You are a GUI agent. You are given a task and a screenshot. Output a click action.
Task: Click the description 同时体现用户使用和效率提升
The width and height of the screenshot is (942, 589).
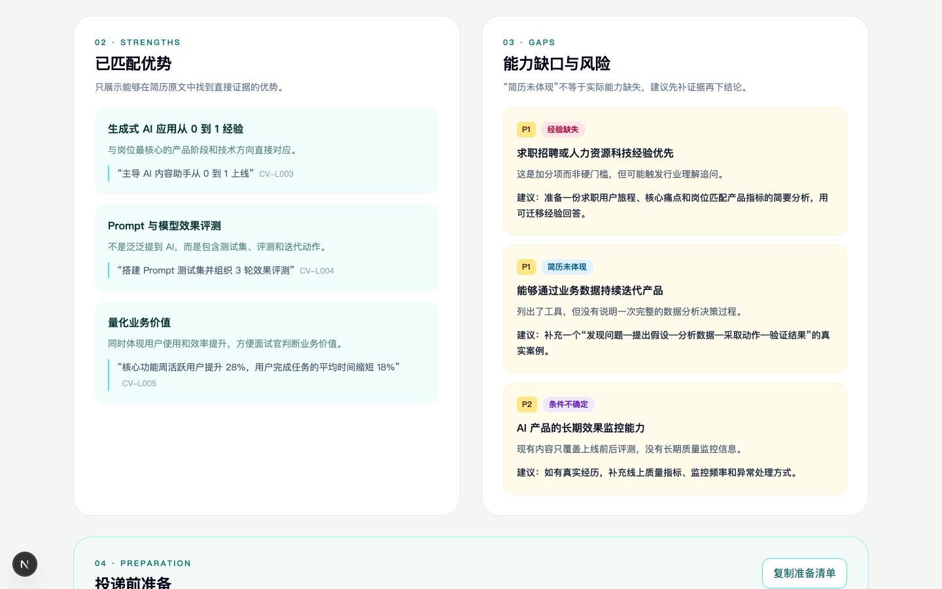click(227, 344)
